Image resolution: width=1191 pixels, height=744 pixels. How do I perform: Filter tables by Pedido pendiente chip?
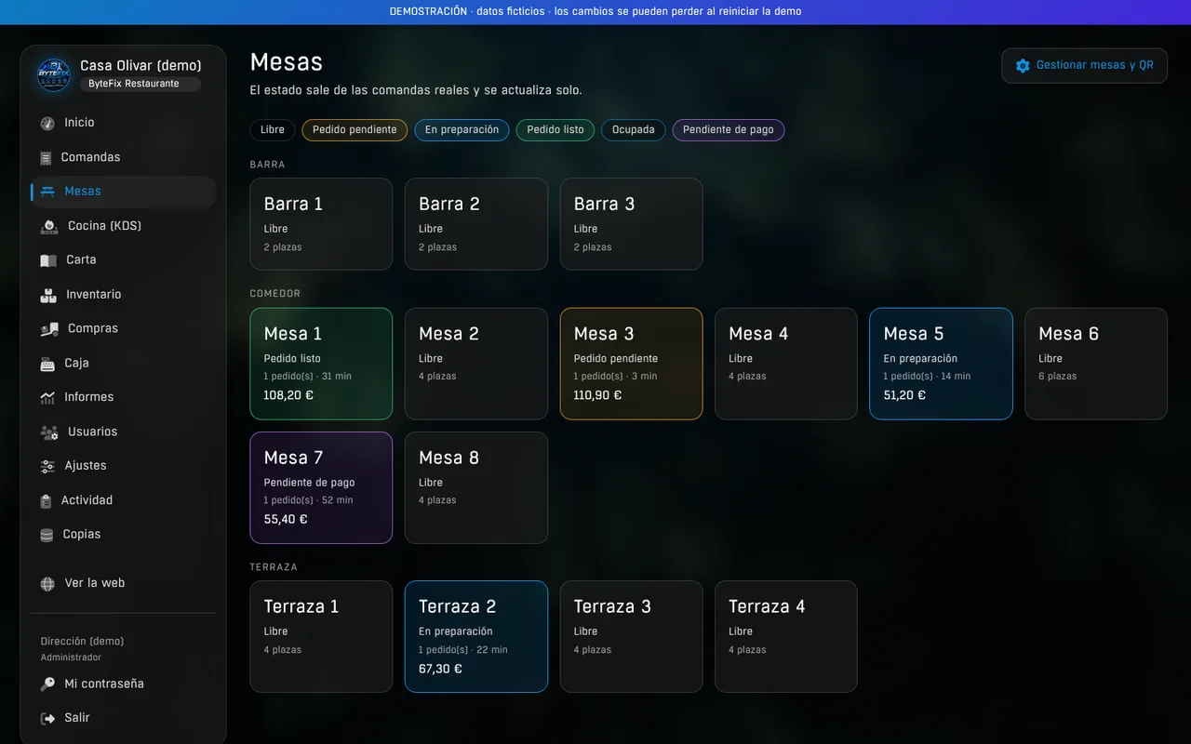click(x=355, y=130)
